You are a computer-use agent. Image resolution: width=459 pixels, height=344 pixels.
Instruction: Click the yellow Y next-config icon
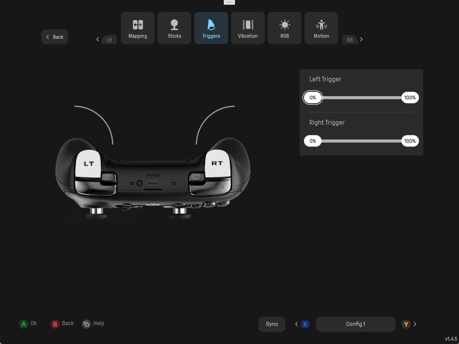[x=406, y=324]
